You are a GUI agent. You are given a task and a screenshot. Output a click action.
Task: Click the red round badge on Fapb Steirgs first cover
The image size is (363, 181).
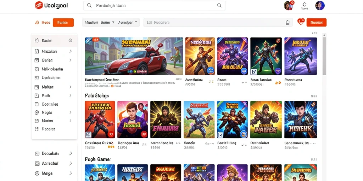111,134
